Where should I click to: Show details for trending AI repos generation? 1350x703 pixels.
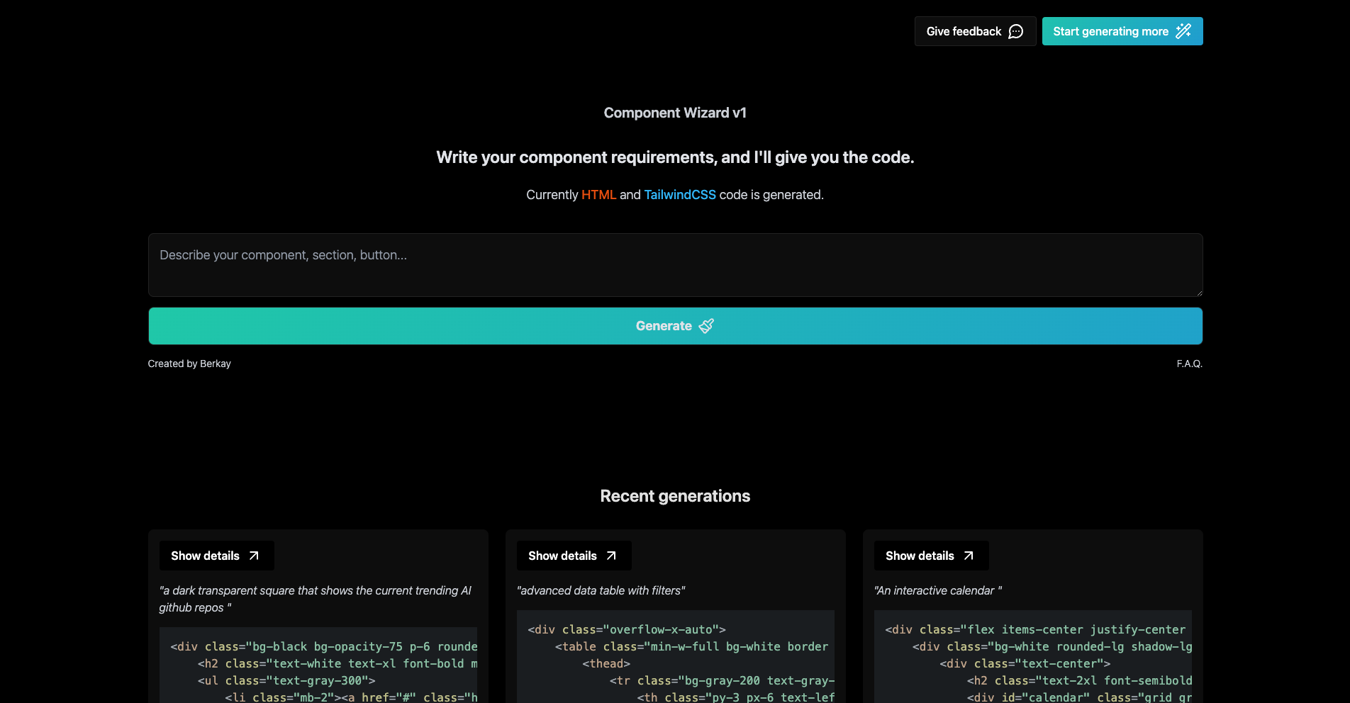tap(216, 556)
